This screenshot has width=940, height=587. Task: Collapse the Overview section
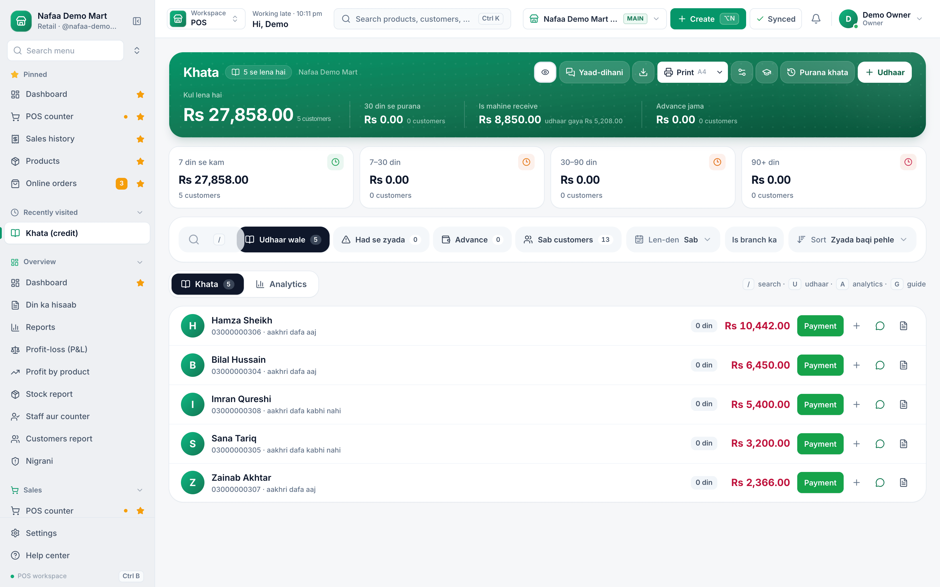point(140,262)
